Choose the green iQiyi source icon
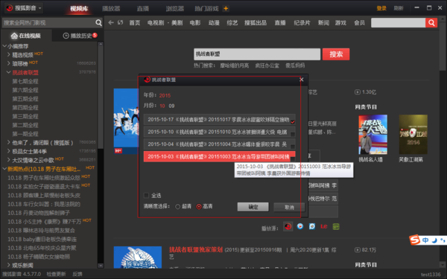Viewport: 447px width, 279px height. point(336,227)
